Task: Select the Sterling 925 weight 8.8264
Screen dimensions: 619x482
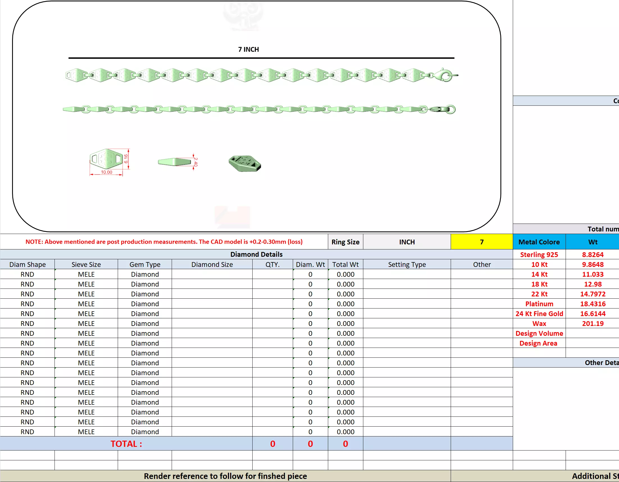Action: click(592, 254)
